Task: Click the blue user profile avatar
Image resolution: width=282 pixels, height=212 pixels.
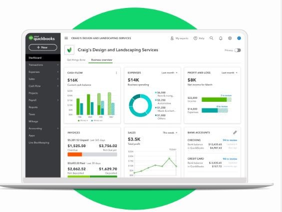Action: point(239,38)
